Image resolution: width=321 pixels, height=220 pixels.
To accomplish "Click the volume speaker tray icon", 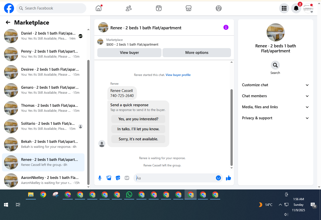I will tap(286, 214).
